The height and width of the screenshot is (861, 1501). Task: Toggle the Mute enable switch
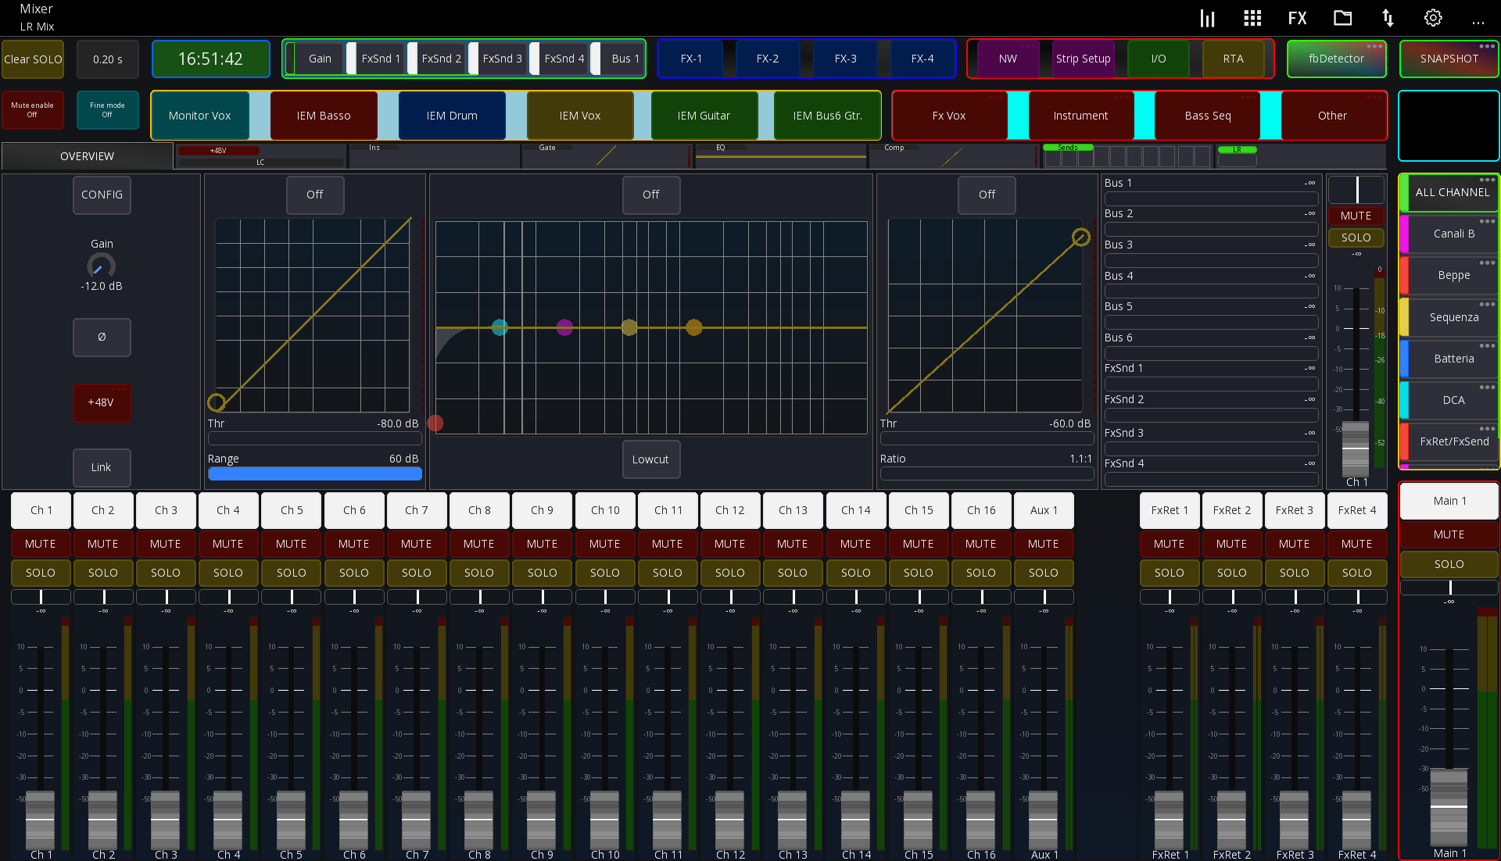32,109
